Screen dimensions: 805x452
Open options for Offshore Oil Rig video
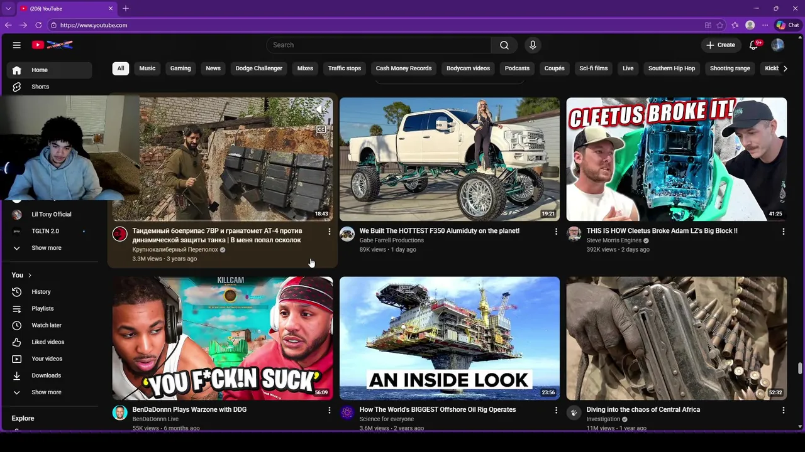point(556,410)
